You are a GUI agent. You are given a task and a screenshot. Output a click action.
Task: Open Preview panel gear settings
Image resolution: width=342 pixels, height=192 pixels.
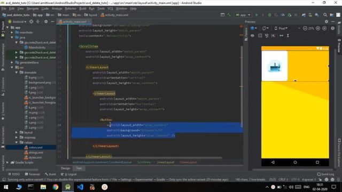click(327, 21)
